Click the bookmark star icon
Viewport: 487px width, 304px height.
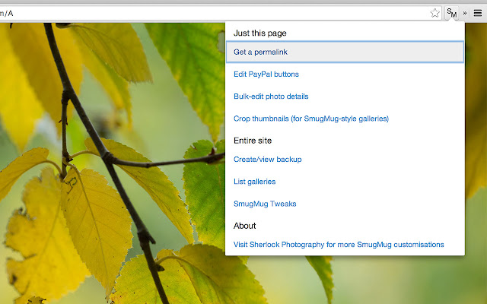434,13
